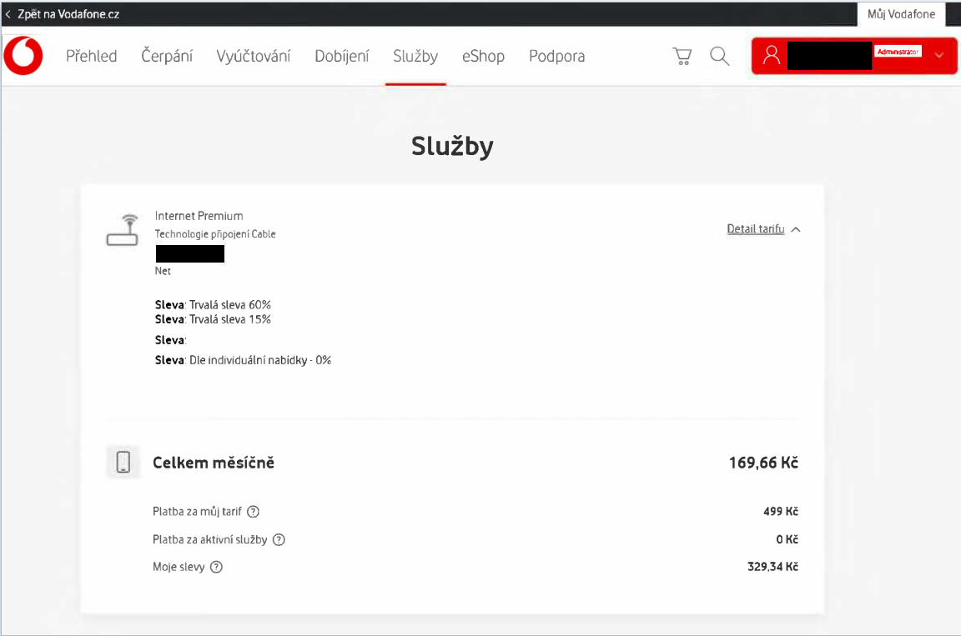Show help for Platba za můj tarif

[253, 512]
